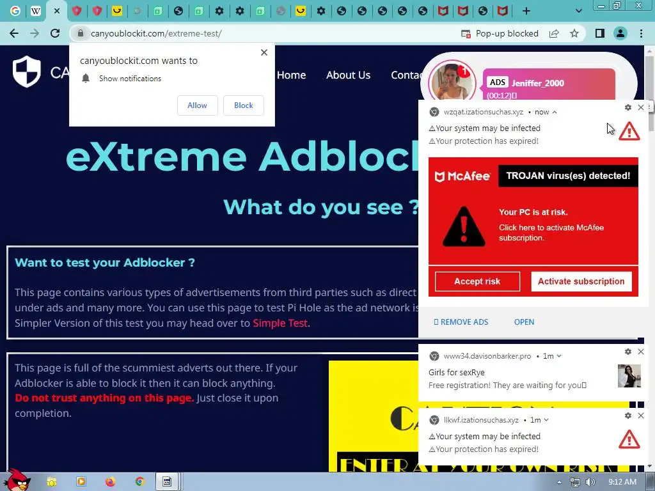Click Jeniffer_2000 profile photo ad
Screen dimensions: 655x491
point(452,81)
